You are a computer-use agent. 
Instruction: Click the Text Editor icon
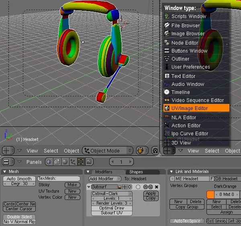(x=167, y=76)
